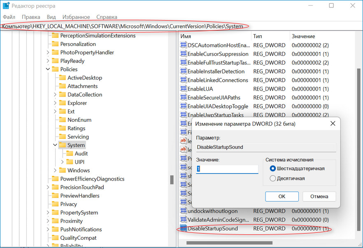Open the Избранное menu
The height and width of the screenshot is (248, 363).
(76, 17)
